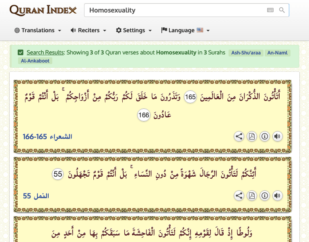The image size is (309, 242).
Task: Listen to An-Naml verse 55 audio
Action: 277,196
